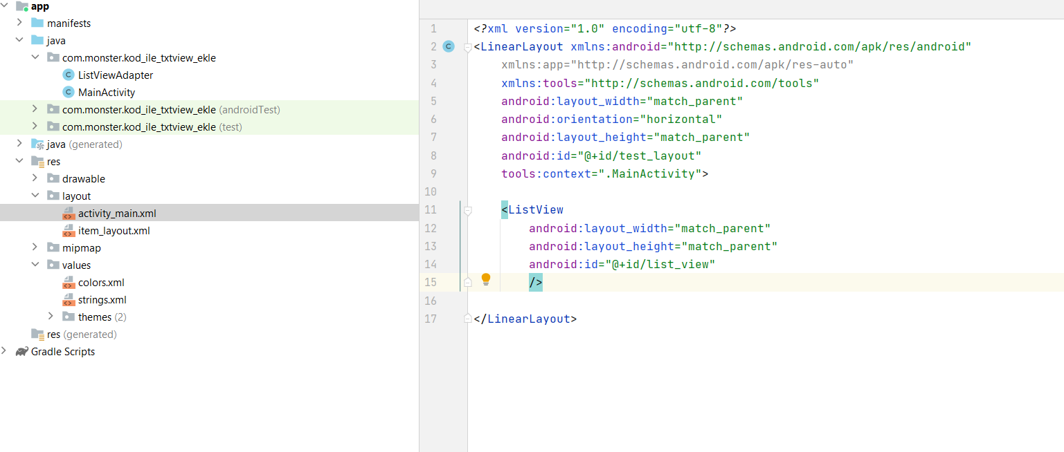Click fold end marker at line 17
1064x452 pixels.
468,319
